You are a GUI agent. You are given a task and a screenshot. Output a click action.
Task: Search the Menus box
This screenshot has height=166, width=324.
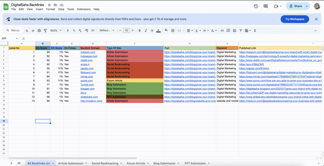click(x=13, y=30)
